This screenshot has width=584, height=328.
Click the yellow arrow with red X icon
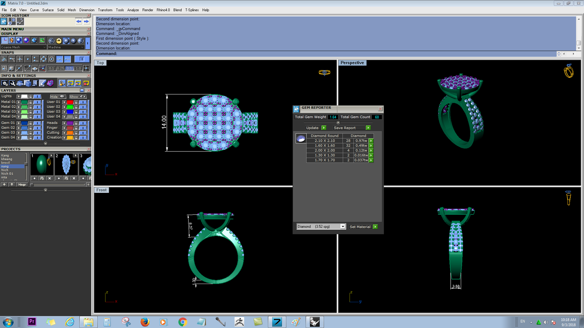[x=86, y=83]
